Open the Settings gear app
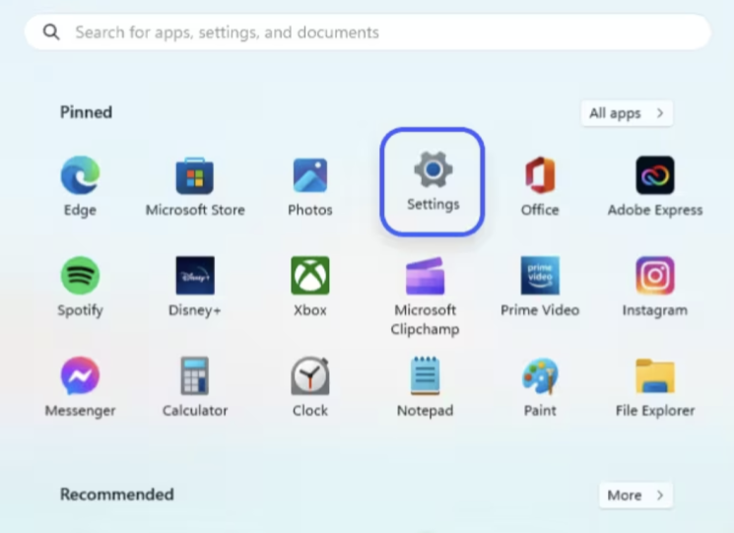The width and height of the screenshot is (734, 533). (x=433, y=181)
